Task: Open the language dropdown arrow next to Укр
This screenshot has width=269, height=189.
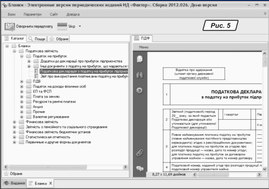Action: (x=80, y=26)
